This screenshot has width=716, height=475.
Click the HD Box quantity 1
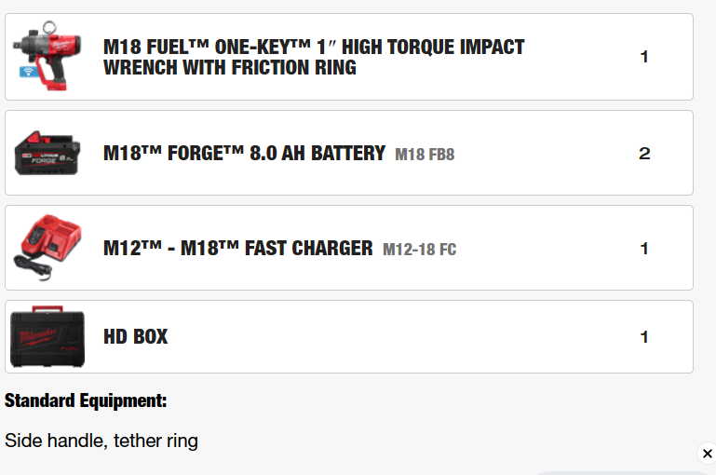(x=644, y=337)
